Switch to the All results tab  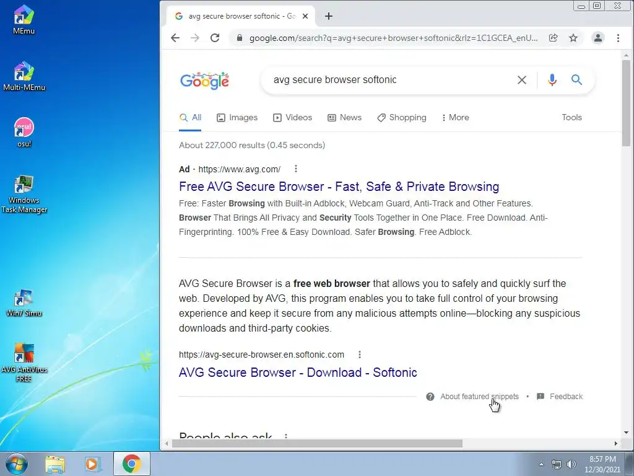(190, 117)
